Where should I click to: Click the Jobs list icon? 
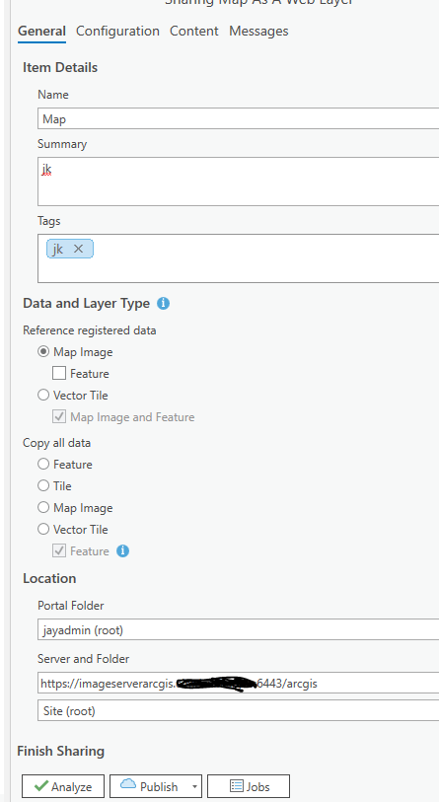click(x=237, y=785)
